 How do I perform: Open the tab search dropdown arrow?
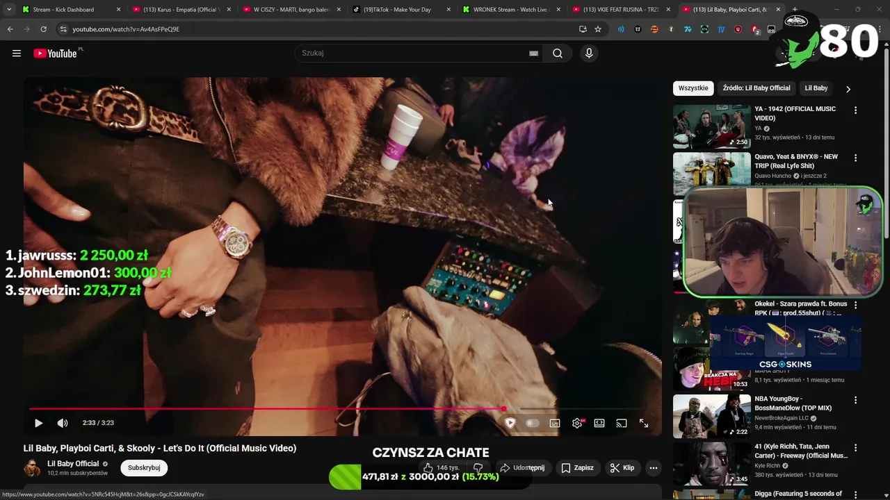coord(9,10)
